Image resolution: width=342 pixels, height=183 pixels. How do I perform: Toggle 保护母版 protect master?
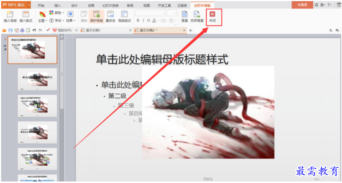[x=96, y=17]
